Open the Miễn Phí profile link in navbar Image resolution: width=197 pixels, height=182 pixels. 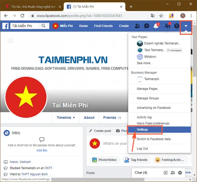[x=63, y=26]
